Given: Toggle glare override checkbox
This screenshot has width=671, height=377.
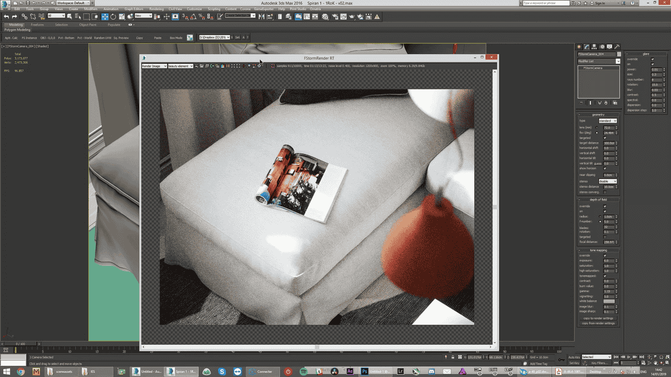Looking at the screenshot, I should (x=652, y=59).
